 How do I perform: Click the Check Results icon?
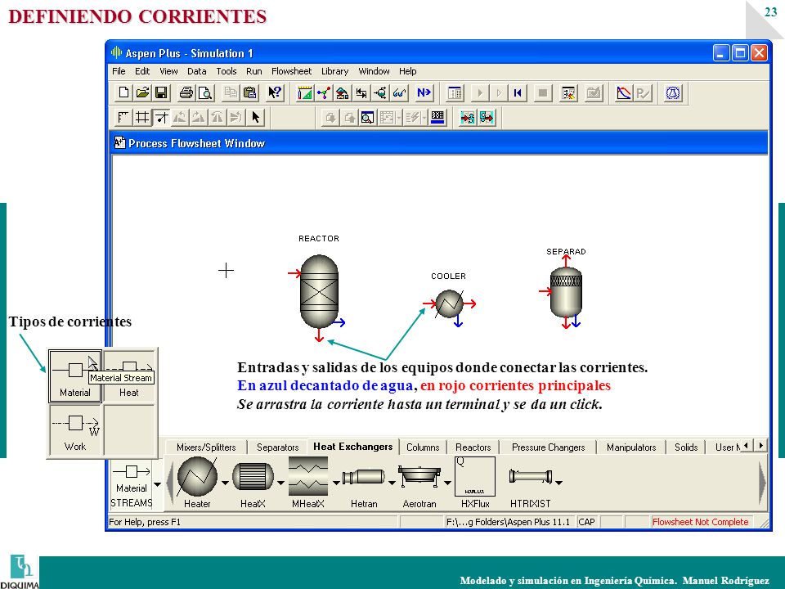[593, 92]
